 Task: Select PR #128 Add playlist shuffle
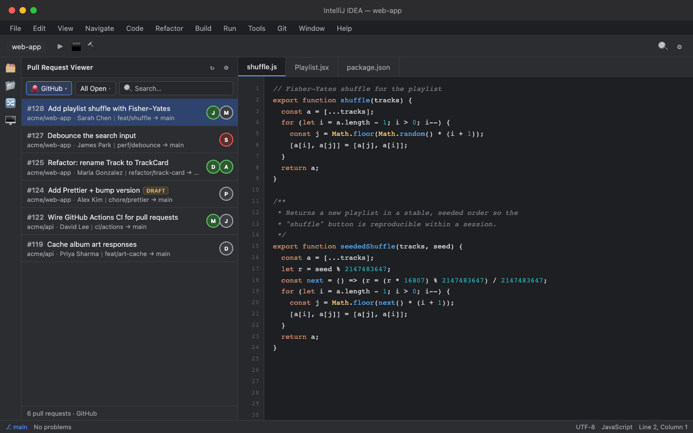coord(129,113)
